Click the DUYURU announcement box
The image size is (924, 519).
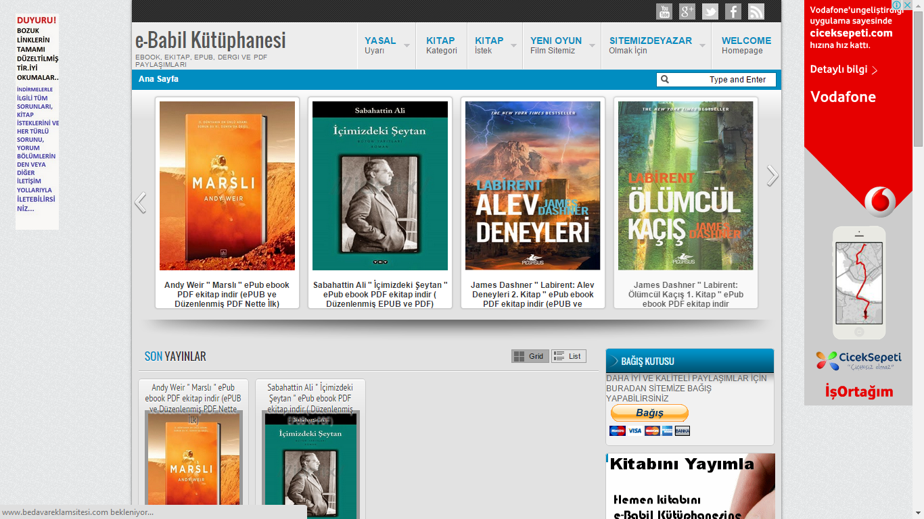click(37, 122)
